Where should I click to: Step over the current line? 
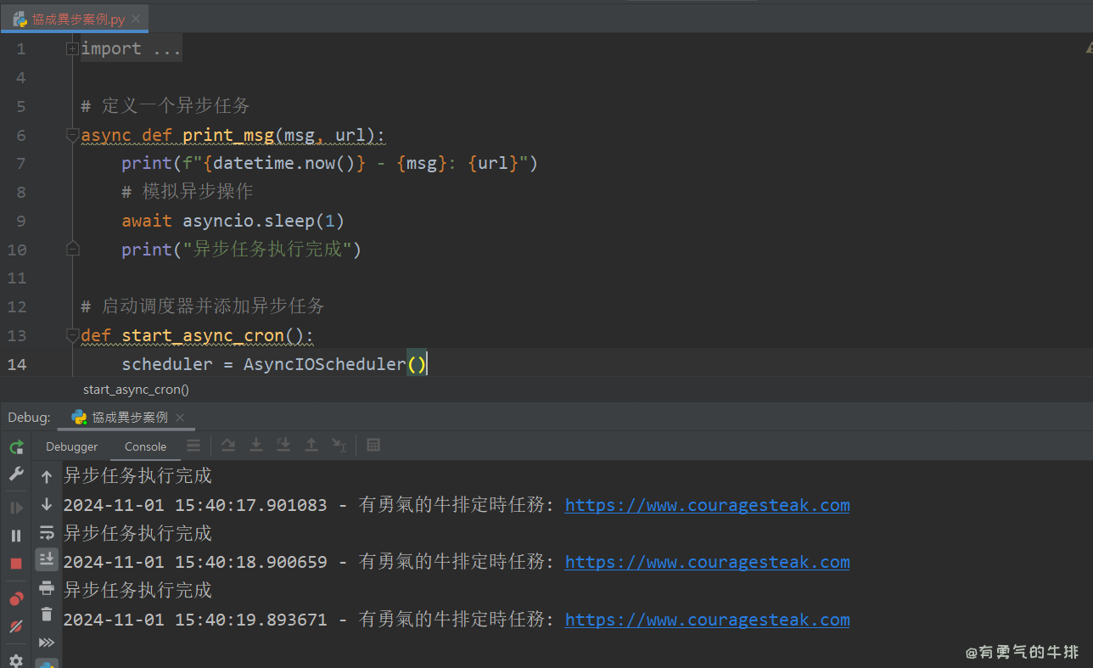coord(228,445)
